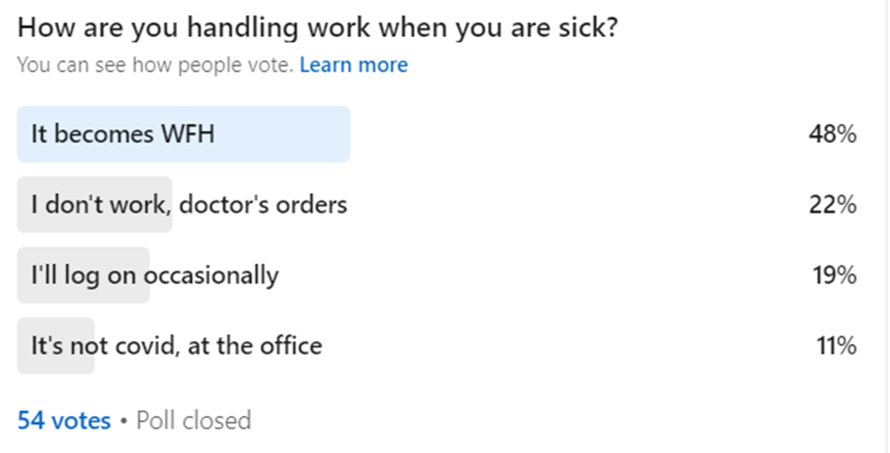View the 54 votes voter list

64,420
